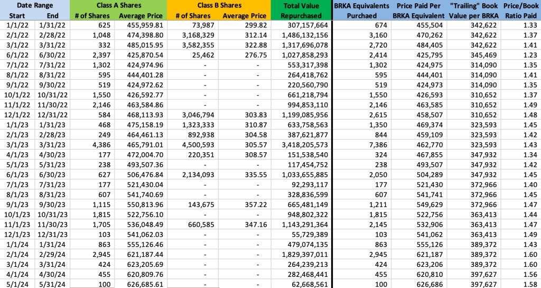Click the 'Start' column label
Image resolution: width=541 pixels, height=288 pixels.
(17, 16)
